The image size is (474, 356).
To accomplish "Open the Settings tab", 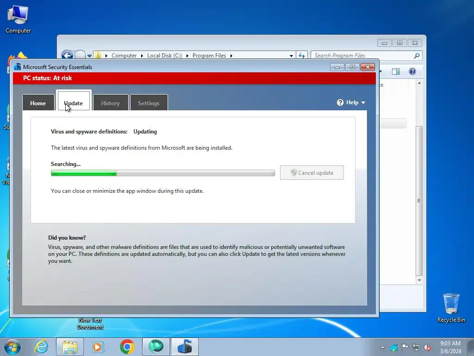I will click(x=149, y=103).
